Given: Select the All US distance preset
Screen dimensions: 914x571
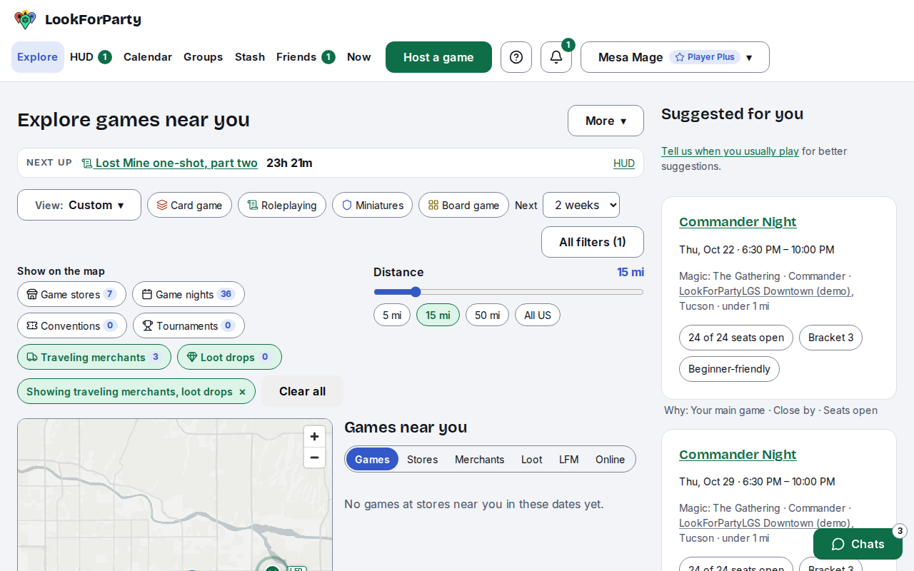Looking at the screenshot, I should [538, 315].
